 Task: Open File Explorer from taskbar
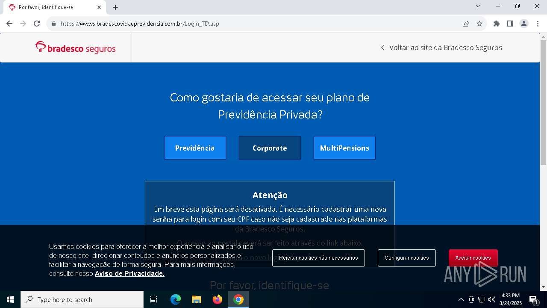(x=196, y=299)
